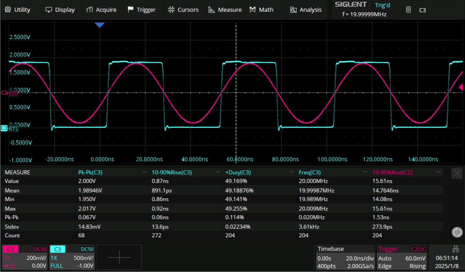
Task: Select the Freq(C3) column header
Action: (310, 172)
